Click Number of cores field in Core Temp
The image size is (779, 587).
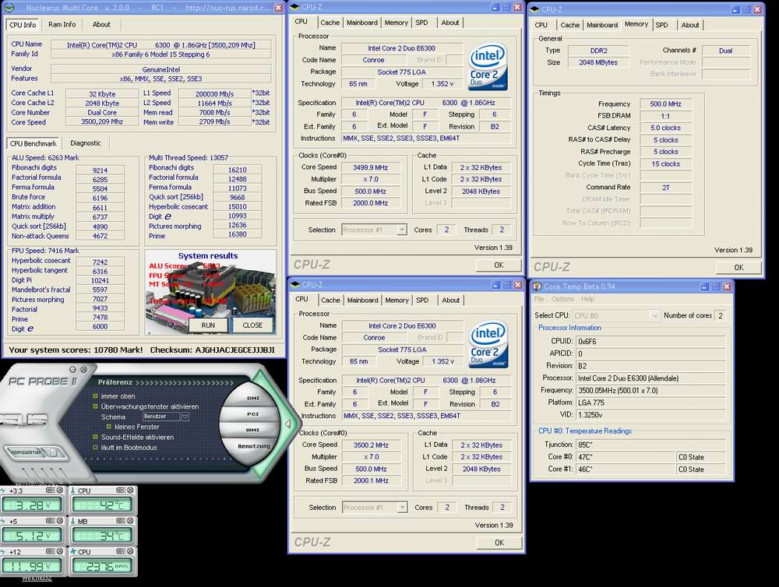click(721, 315)
